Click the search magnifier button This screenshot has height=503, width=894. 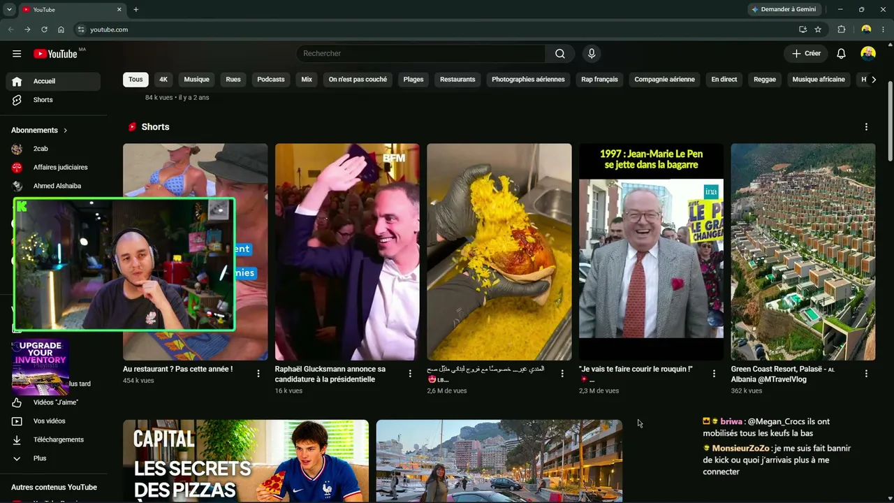560,54
